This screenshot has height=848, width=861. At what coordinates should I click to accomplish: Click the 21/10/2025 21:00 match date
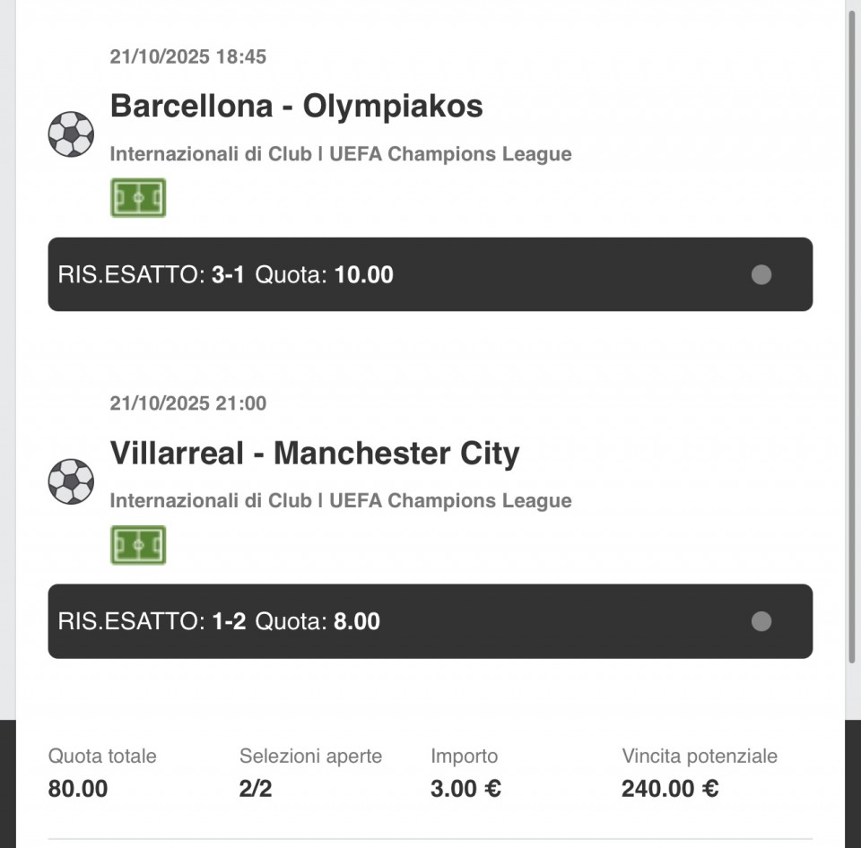tap(188, 403)
